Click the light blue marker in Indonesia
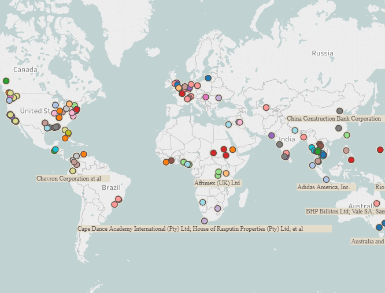The width and height of the screenshot is (385, 293). pyautogui.click(x=326, y=179)
